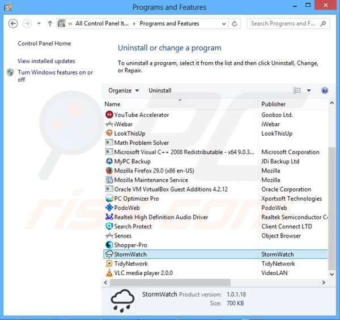Click the TidyNetwork program icon
The image size is (340, 320).
tap(109, 263)
